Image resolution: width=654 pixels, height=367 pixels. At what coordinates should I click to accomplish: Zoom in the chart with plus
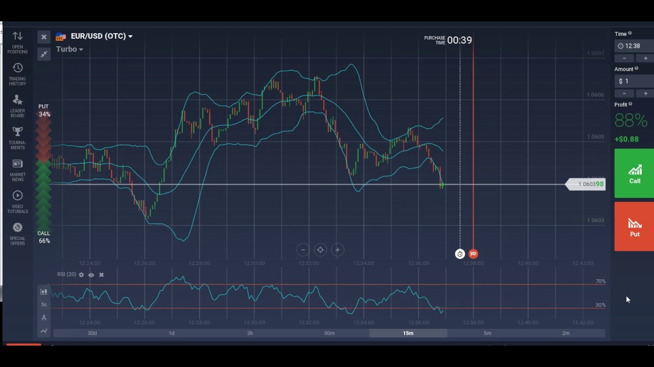pyautogui.click(x=337, y=250)
